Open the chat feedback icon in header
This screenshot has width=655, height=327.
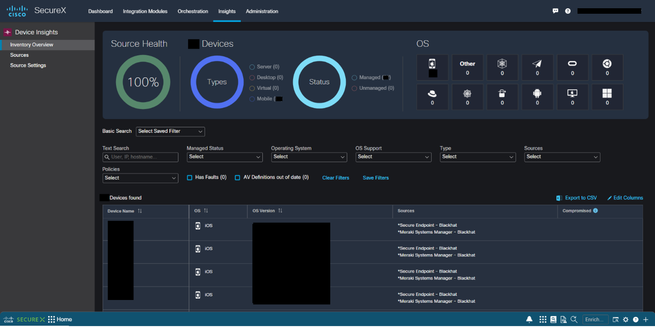pyautogui.click(x=555, y=11)
